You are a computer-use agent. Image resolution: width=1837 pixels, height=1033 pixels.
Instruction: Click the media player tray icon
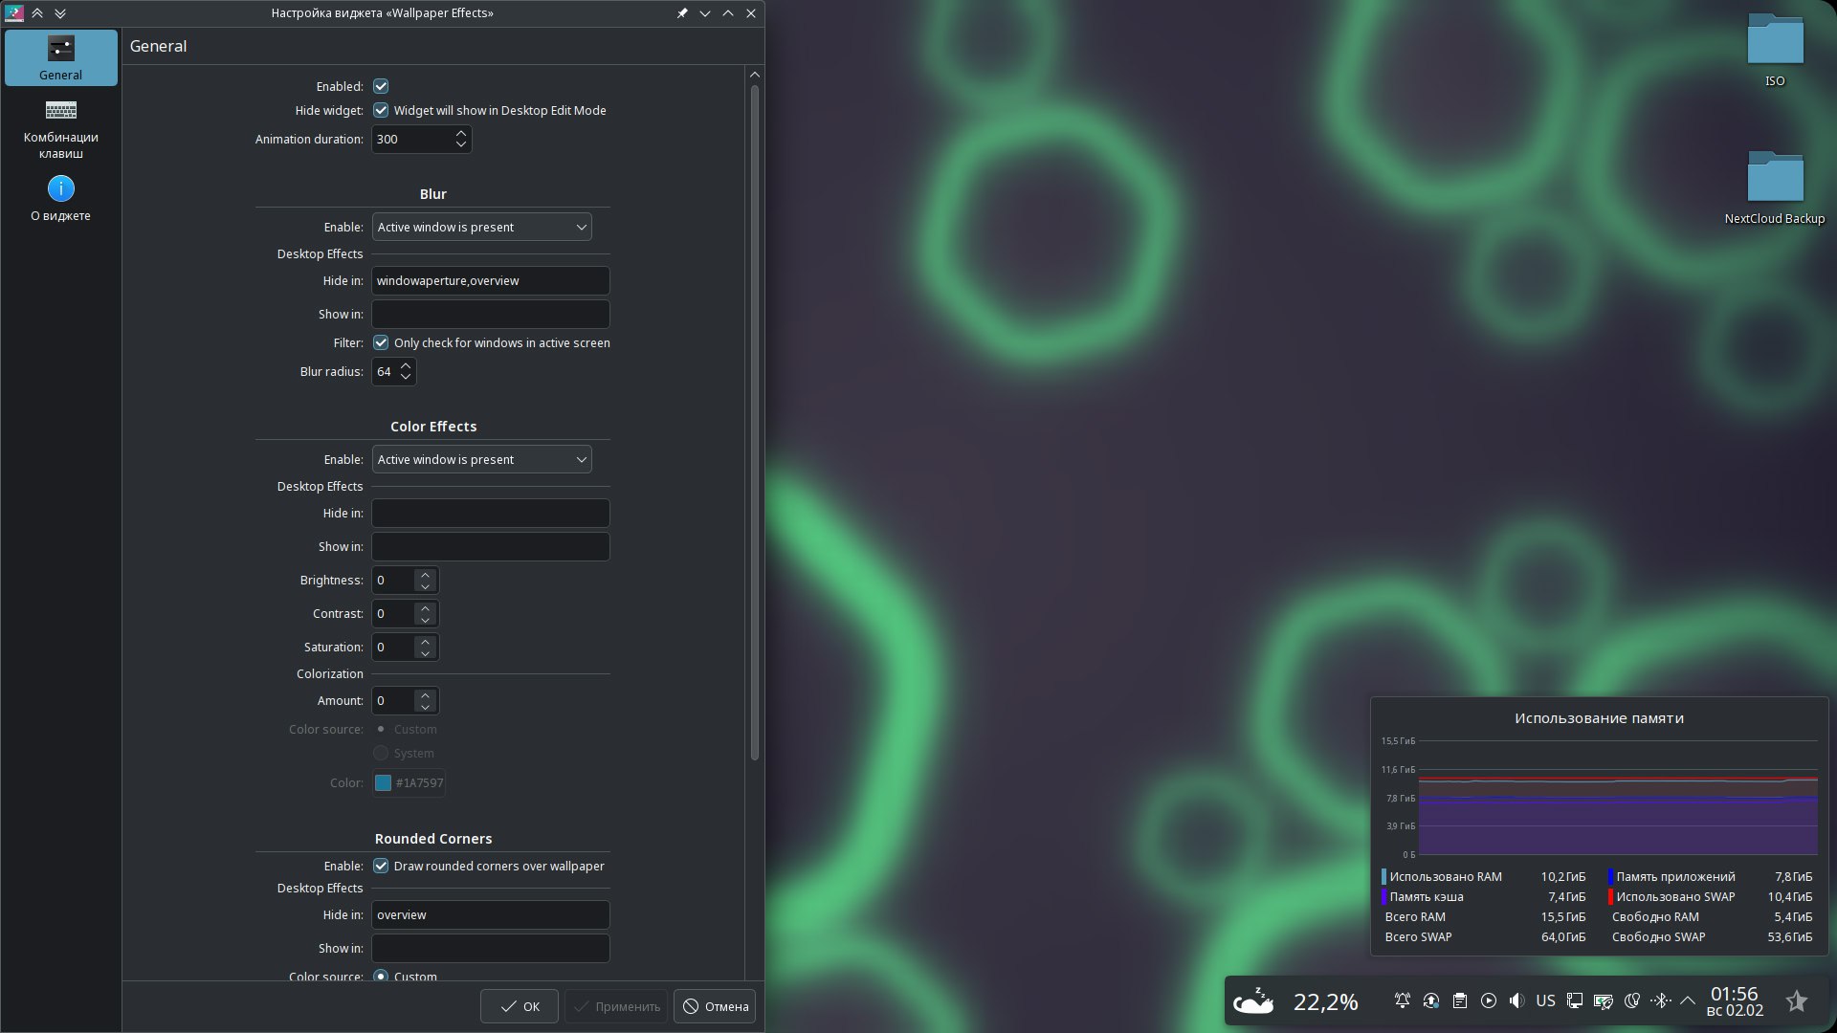point(1488,1000)
